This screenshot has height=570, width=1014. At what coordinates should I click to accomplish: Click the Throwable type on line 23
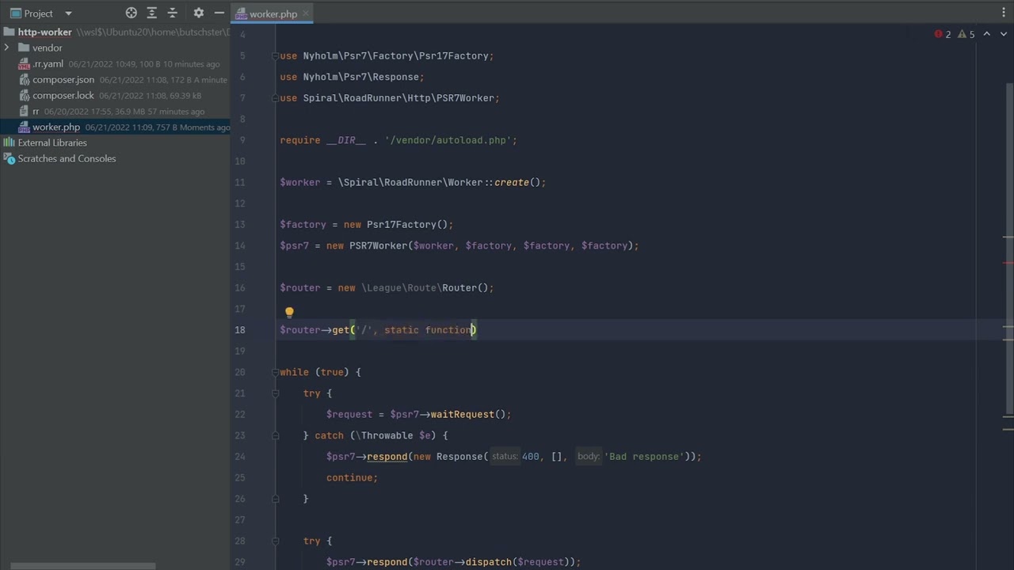click(387, 435)
